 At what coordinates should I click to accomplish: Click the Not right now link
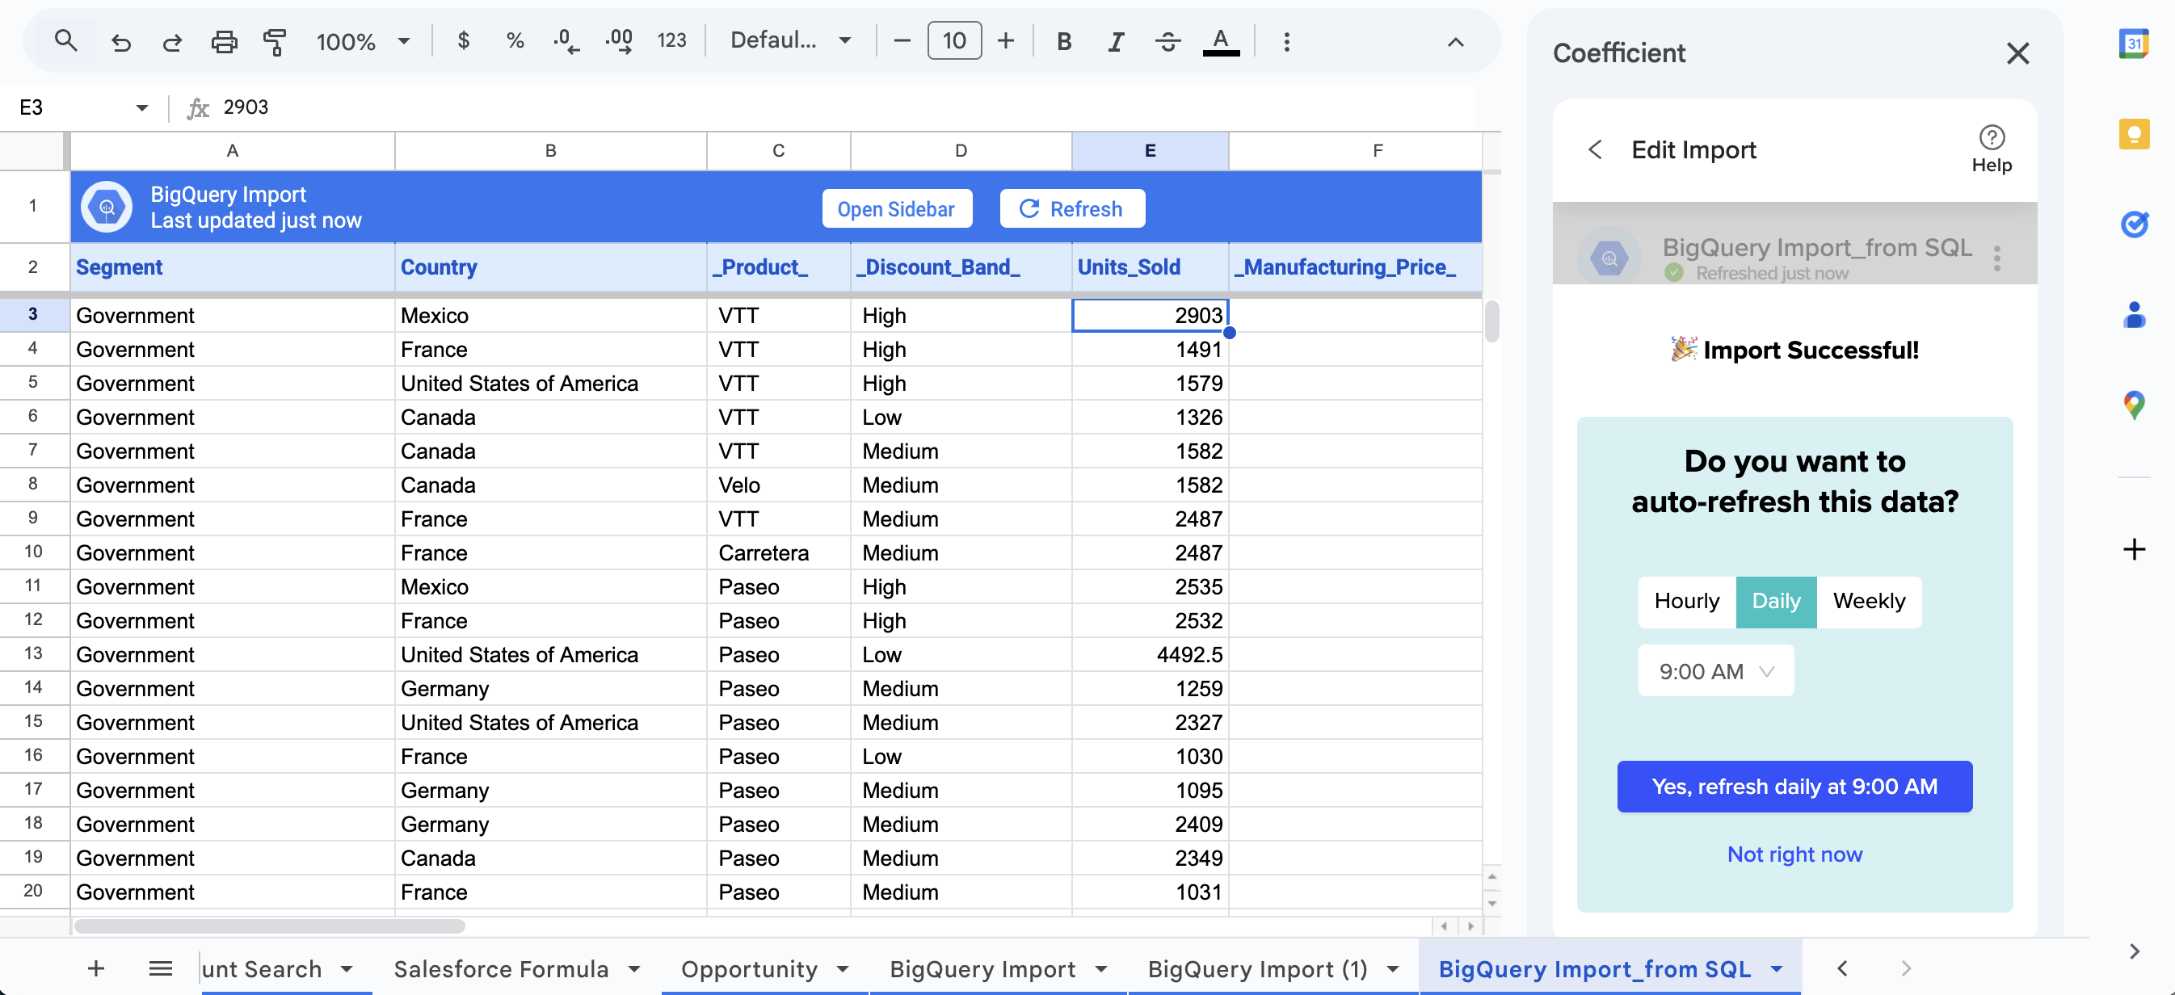pyautogui.click(x=1794, y=854)
